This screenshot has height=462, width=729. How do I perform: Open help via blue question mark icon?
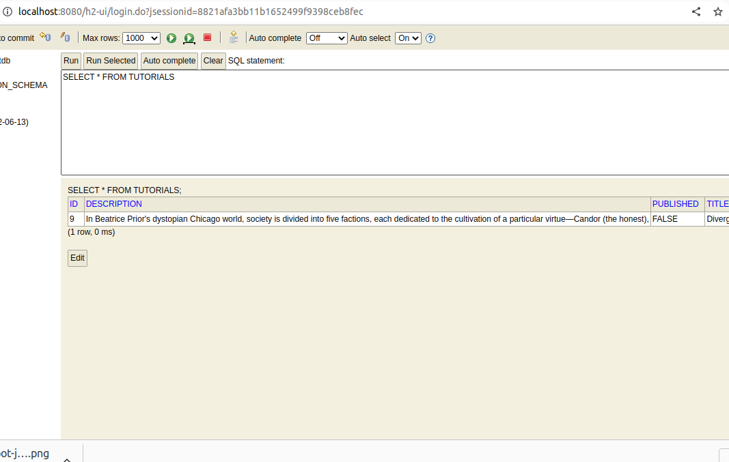click(x=430, y=38)
